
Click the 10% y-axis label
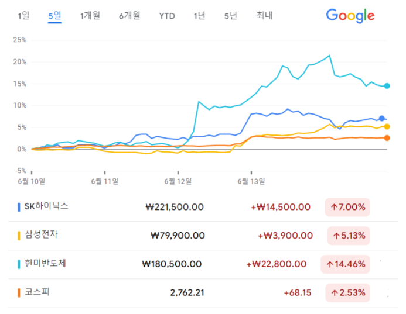point(20,105)
